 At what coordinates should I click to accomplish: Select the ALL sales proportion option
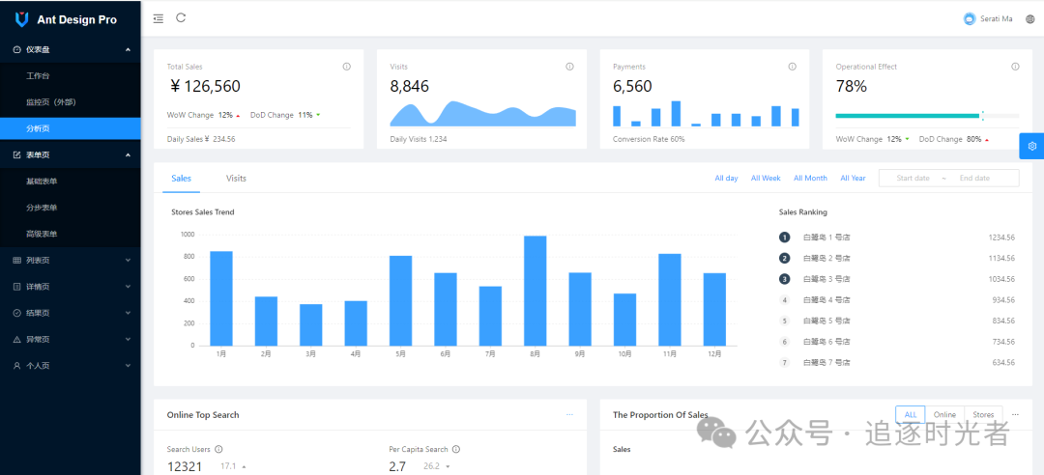tap(910, 414)
